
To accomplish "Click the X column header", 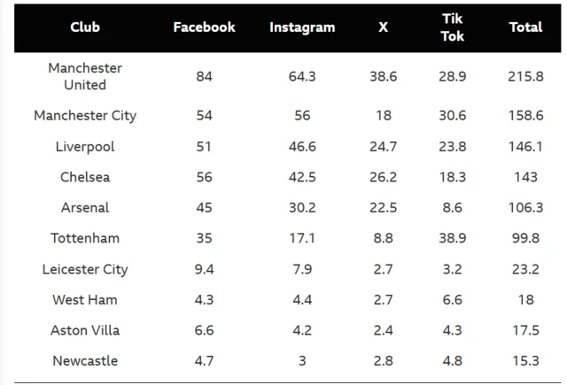I will (x=383, y=27).
